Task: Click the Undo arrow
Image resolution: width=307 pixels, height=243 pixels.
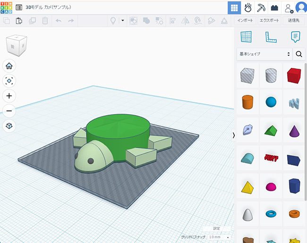Action: click(59, 21)
